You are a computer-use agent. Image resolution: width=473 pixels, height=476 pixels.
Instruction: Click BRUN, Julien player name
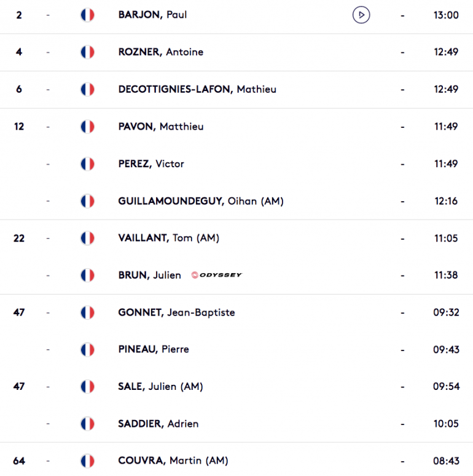tap(149, 275)
